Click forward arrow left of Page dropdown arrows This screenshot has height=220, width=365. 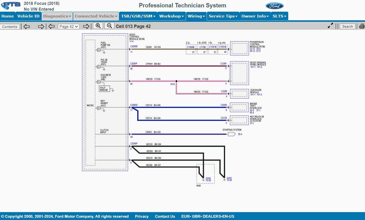[x=41, y=26]
